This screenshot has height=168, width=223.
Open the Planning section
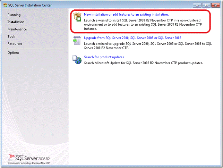point(14,15)
